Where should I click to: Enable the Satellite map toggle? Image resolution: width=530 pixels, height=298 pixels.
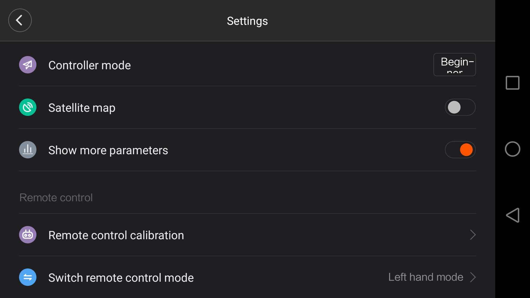(460, 107)
